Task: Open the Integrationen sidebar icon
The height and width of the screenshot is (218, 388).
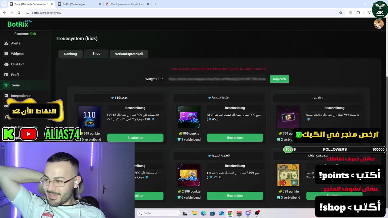Action: click(x=6, y=96)
